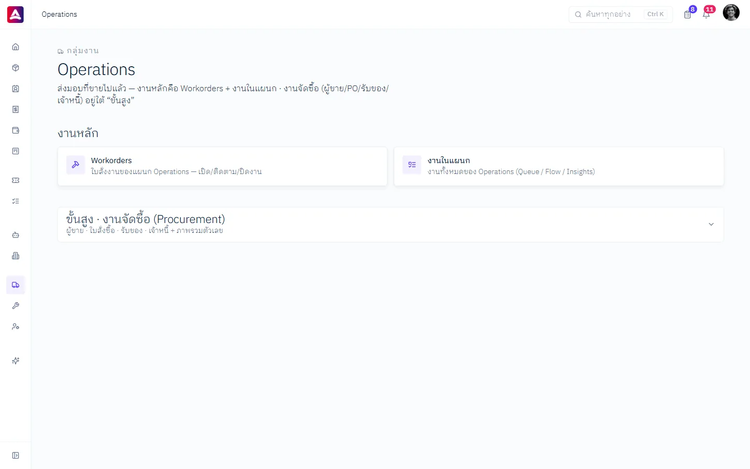Expand the Procurement section chevron

pos(711,225)
